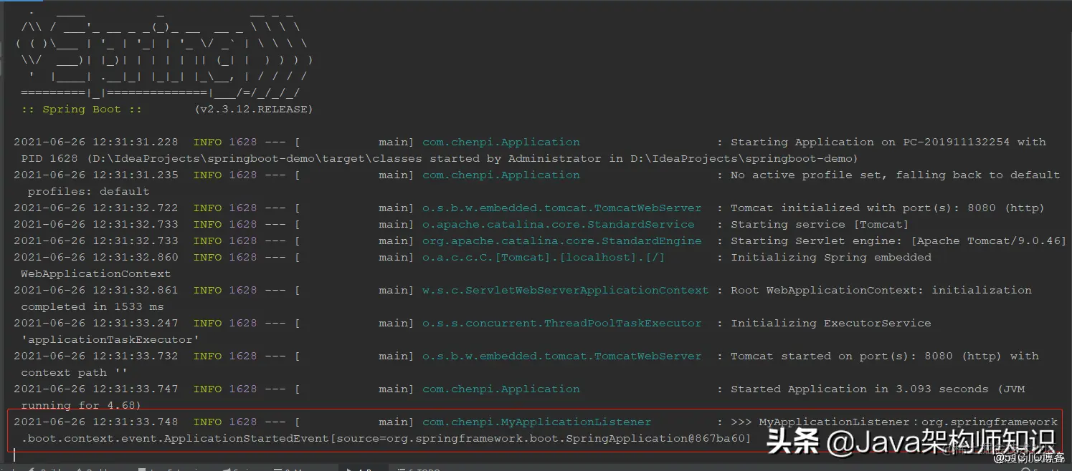Click 'w.s.c.ServletWebServerApplicationContext' logger name
Image resolution: width=1072 pixels, height=471 pixels.
point(565,291)
